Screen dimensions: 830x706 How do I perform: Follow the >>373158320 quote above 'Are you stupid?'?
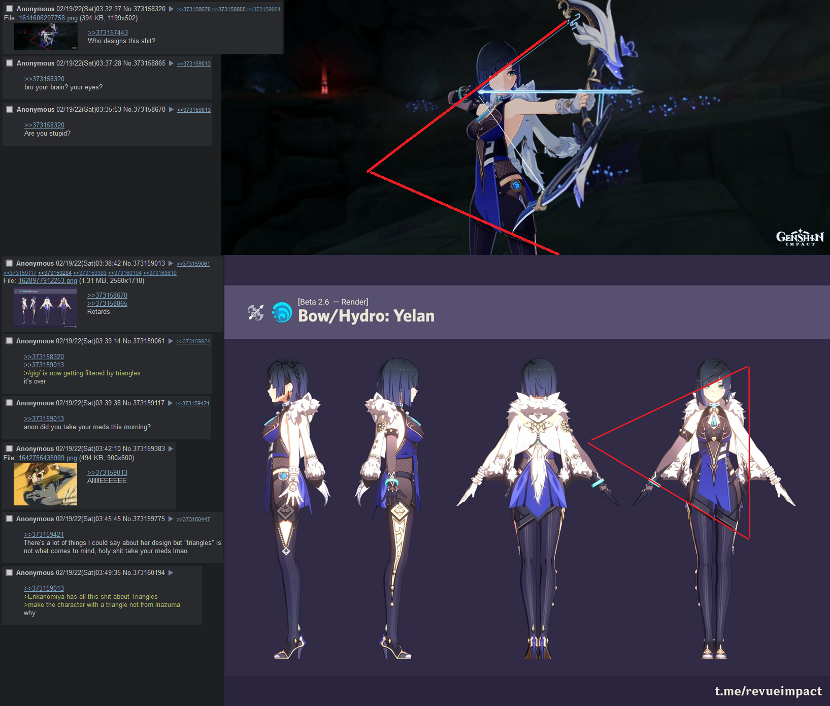tap(44, 125)
